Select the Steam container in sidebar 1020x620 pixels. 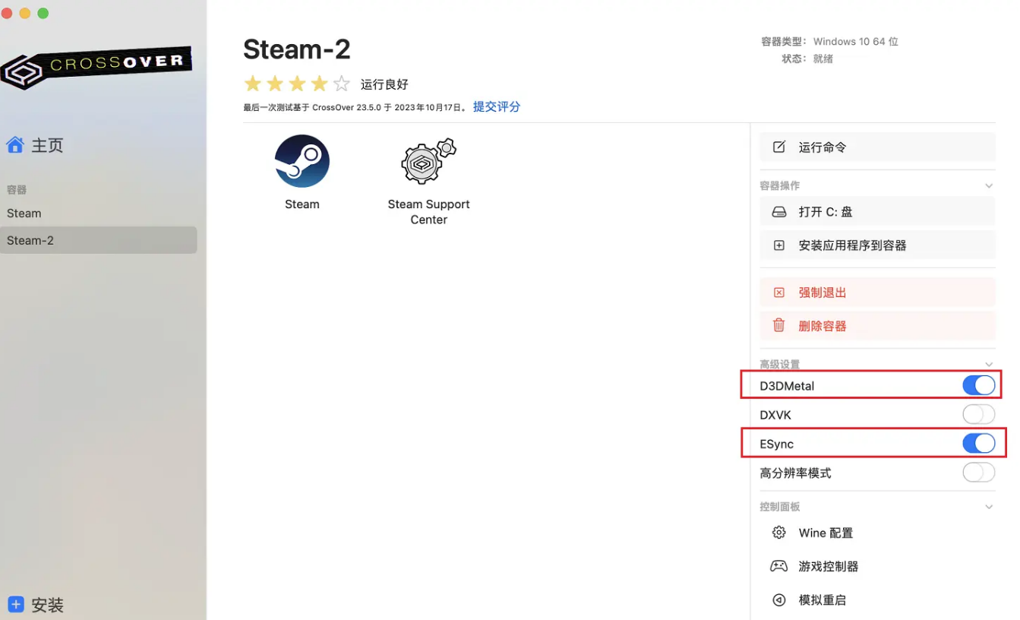click(x=99, y=214)
